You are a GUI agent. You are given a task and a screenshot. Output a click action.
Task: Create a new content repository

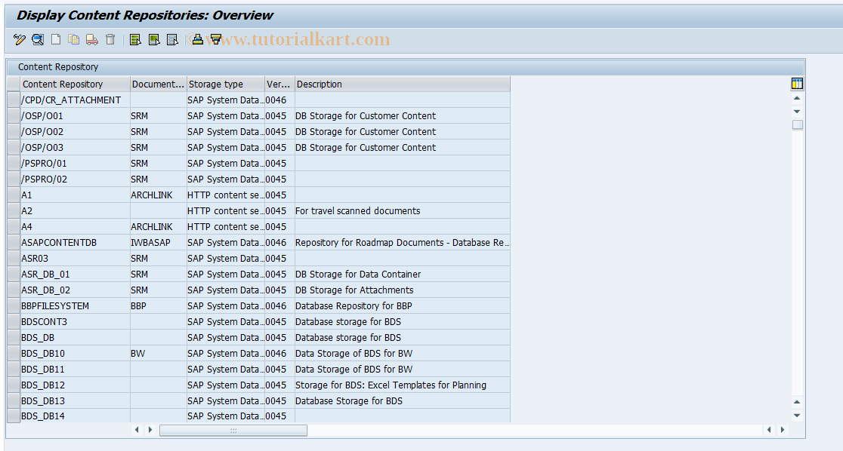[x=55, y=39]
